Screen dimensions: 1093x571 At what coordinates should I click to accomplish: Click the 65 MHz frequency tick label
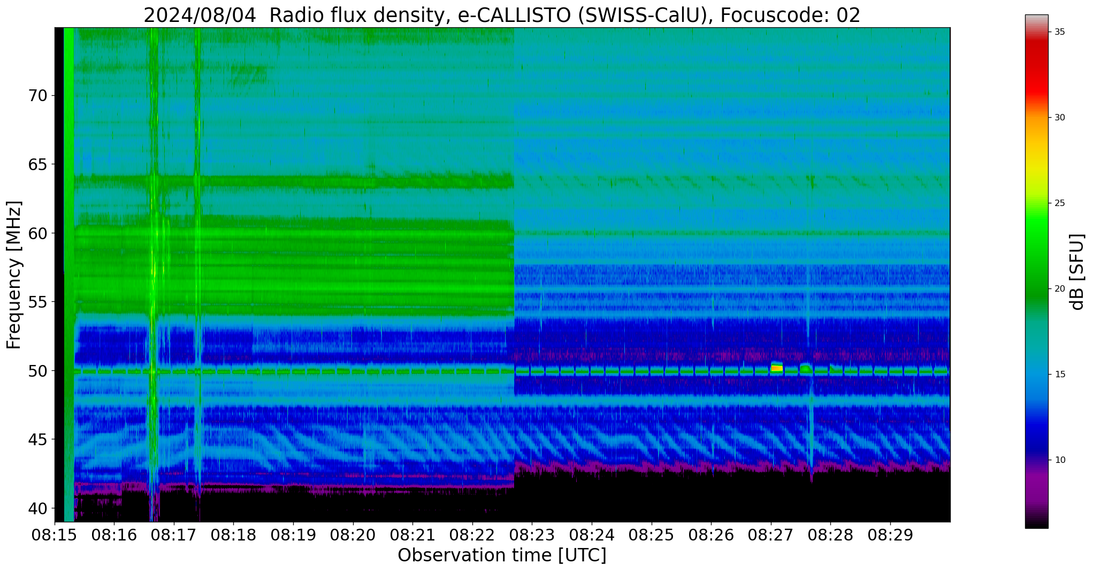tap(37, 164)
